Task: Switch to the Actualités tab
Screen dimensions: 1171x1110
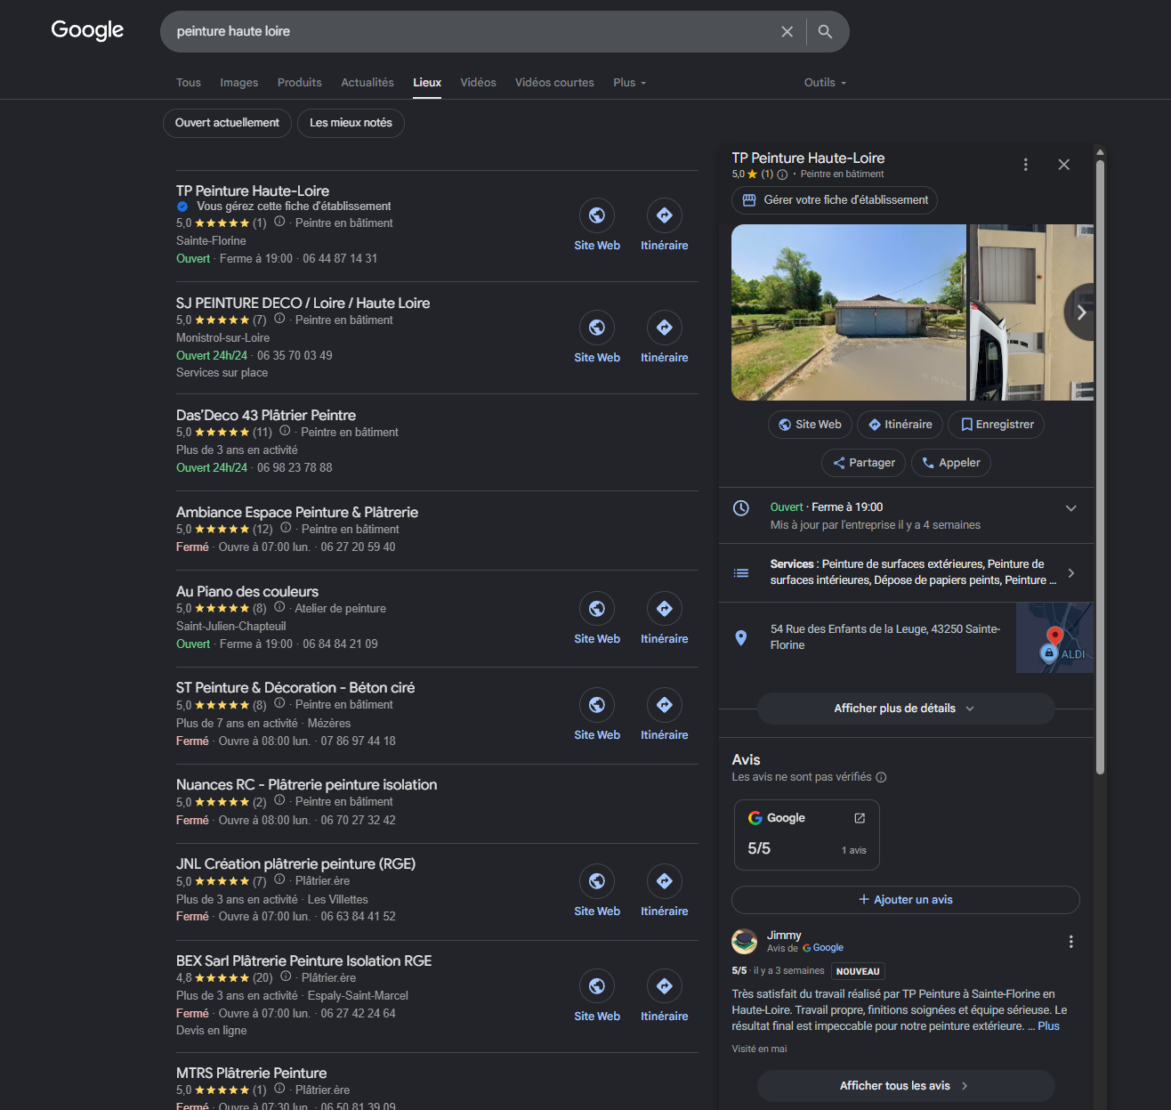Action: tap(367, 83)
